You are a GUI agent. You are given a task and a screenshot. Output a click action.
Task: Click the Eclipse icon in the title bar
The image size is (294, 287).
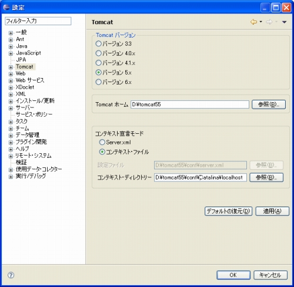(x=6, y=7)
